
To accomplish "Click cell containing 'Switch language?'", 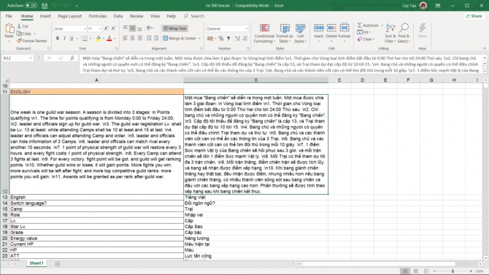I will (96, 204).
